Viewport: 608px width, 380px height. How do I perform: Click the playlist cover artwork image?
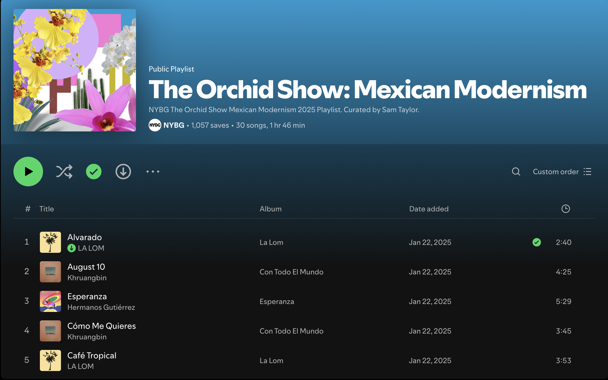tap(75, 70)
